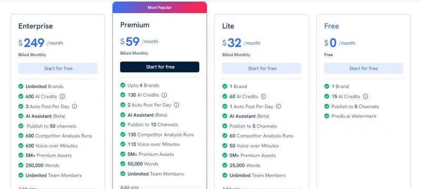Screen dimensions: 421x189
Task: Expand Add-ons section in Lite card
Action: pyautogui.click(x=231, y=188)
